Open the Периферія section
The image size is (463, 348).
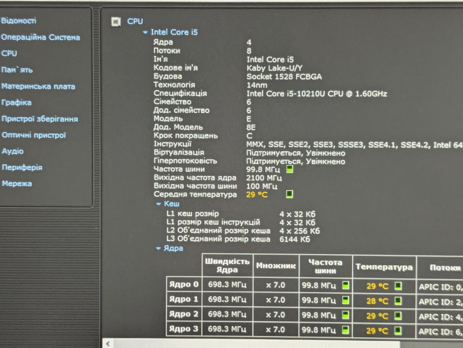point(22,168)
